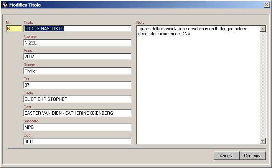Image resolution: width=272 pixels, height=168 pixels.
Task: Select the Genere field with Thriller
Action: click(77, 71)
